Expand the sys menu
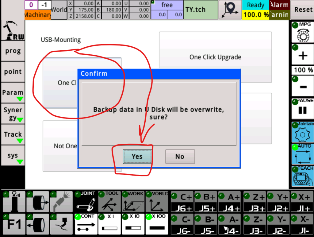The image size is (314, 237). pos(13,156)
